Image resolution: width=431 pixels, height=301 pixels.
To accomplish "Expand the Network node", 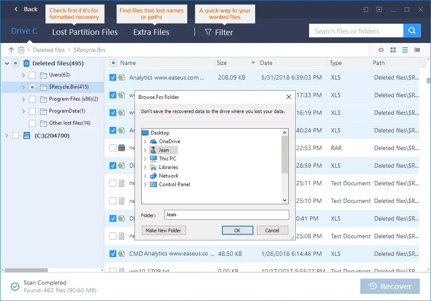I will pos(145,176).
